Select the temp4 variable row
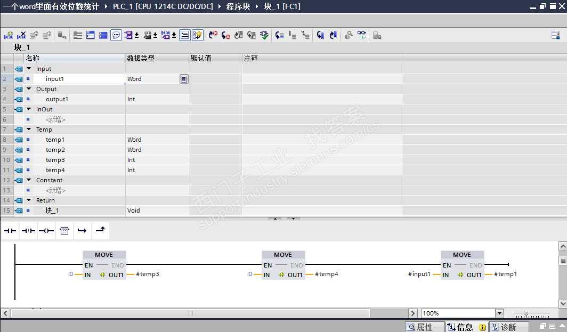Screen dimensions: 567x332 click(x=201, y=170)
